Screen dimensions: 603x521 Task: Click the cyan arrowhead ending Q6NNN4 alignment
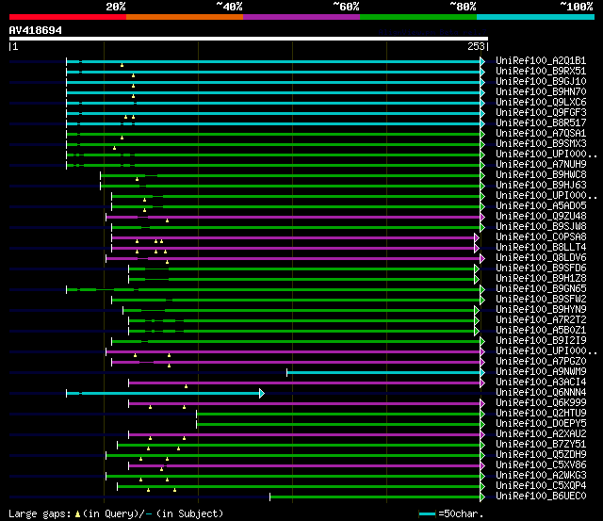click(262, 394)
